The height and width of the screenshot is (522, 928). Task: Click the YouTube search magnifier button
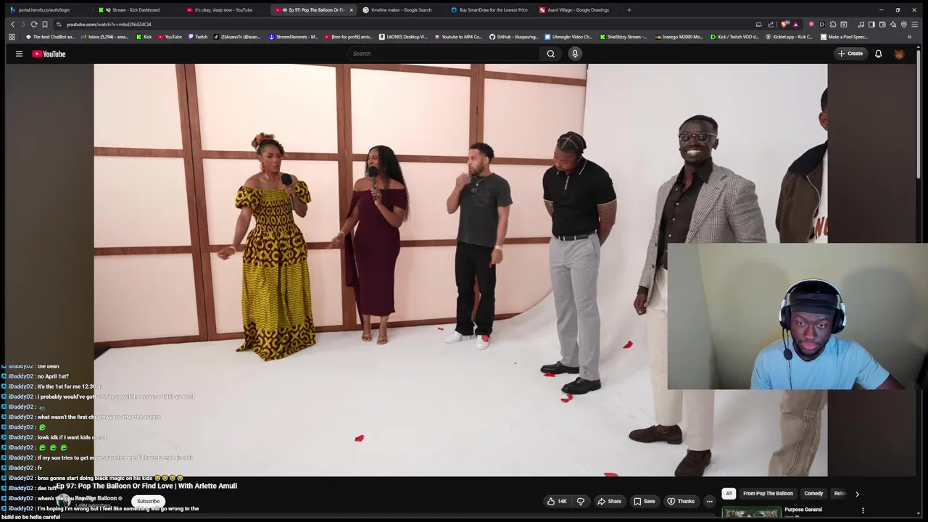pyautogui.click(x=550, y=54)
